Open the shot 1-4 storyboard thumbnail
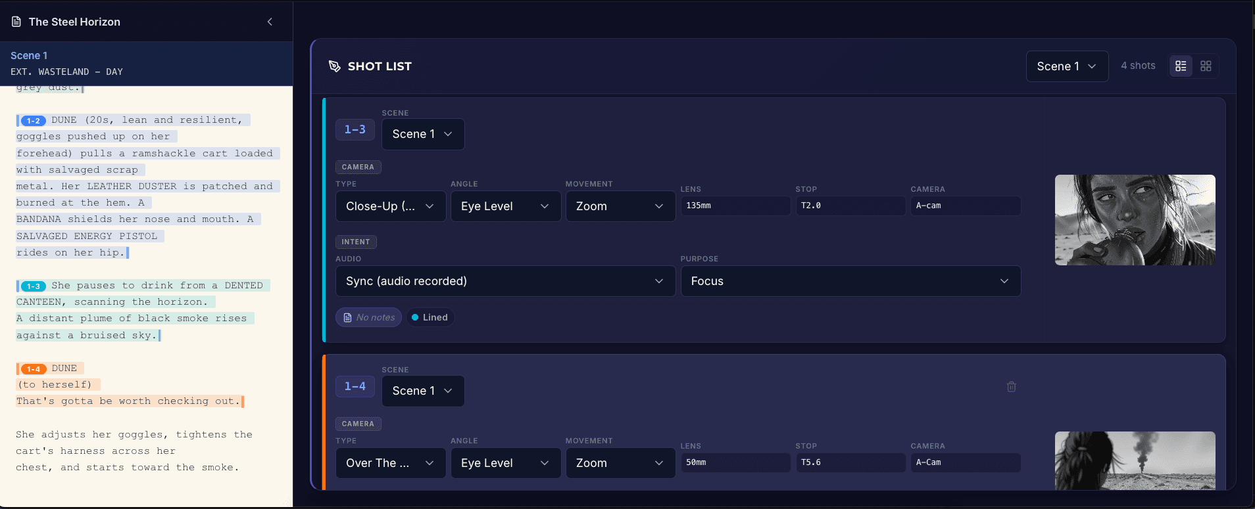Image resolution: width=1255 pixels, height=509 pixels. pyautogui.click(x=1135, y=460)
